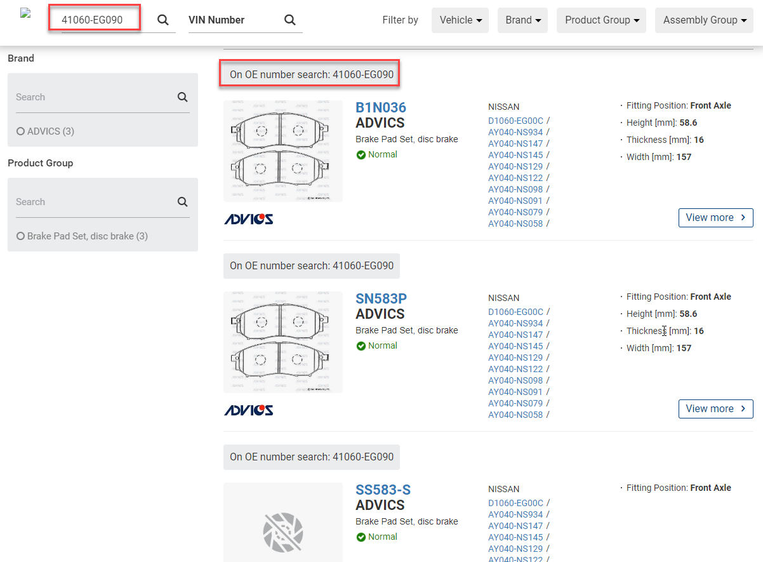Viewport: 763px width, 562px height.
Task: Click the "Filter by" label in header
Action: 401,20
